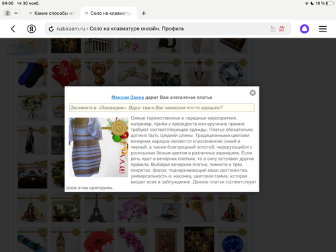Viewport: 336px width, 252px height.
Task: Check the Wi-Fi status icon
Action: click(x=306, y=3)
